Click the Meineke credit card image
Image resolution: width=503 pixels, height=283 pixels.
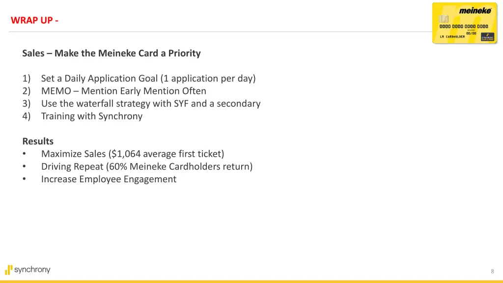[465, 23]
